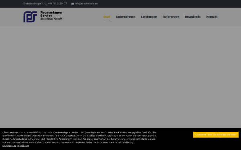Open email link info@rs-schmieder.de
Image resolution: width=241 pixels, height=150 pixels.
point(86,4)
